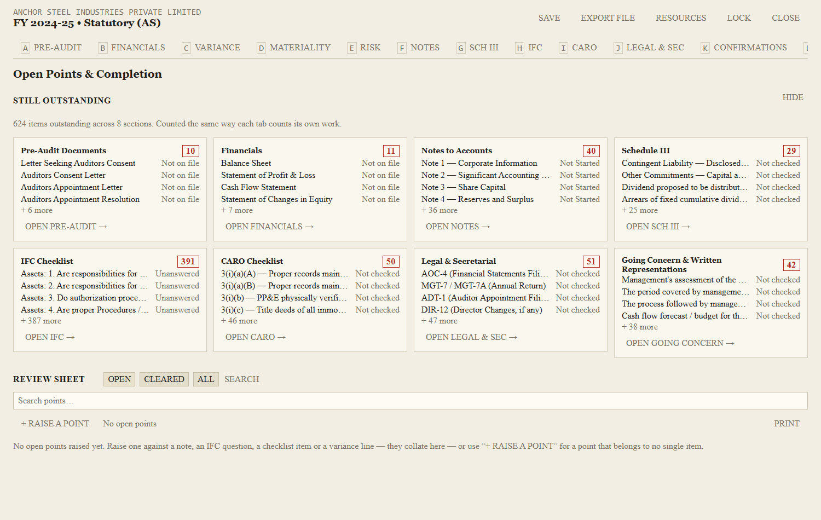Lock the engagement file
The height and width of the screenshot is (520, 821).
click(739, 18)
